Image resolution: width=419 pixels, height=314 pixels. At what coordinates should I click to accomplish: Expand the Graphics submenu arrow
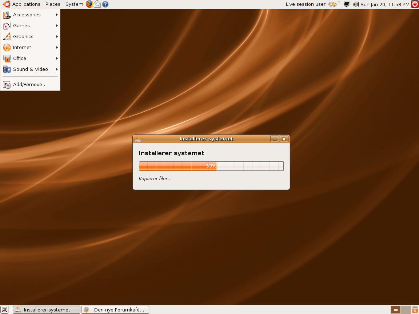pyautogui.click(x=57, y=37)
